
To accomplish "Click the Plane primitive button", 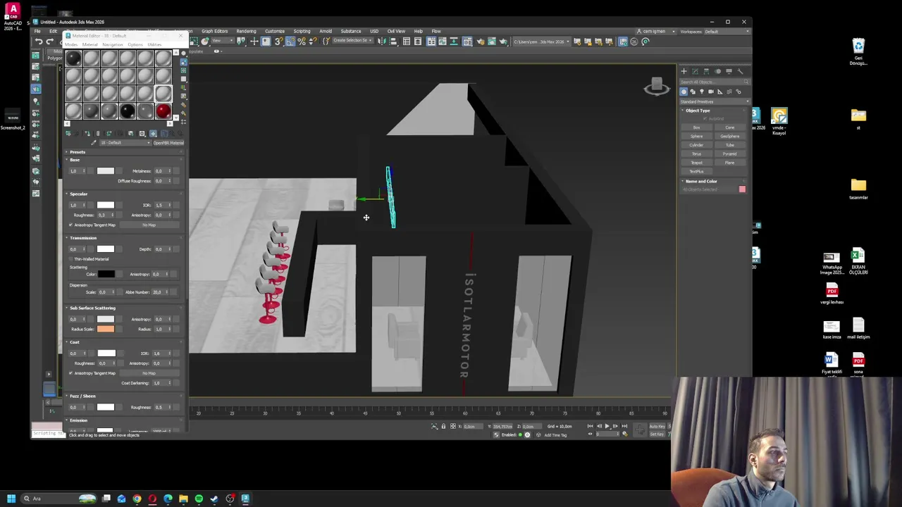I will [729, 163].
